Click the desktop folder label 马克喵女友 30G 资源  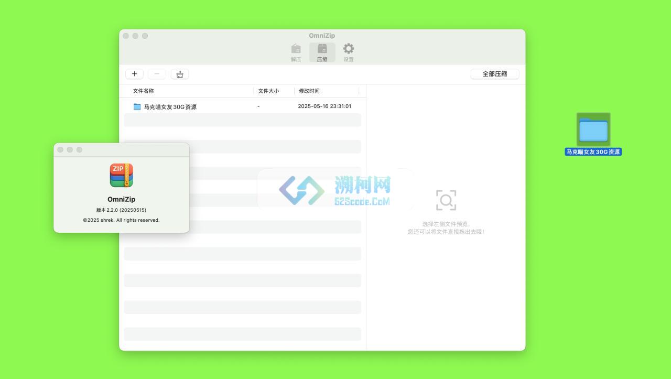pos(593,152)
